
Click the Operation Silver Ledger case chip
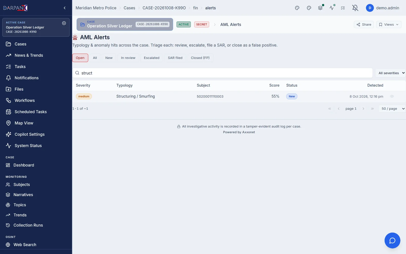125,24
